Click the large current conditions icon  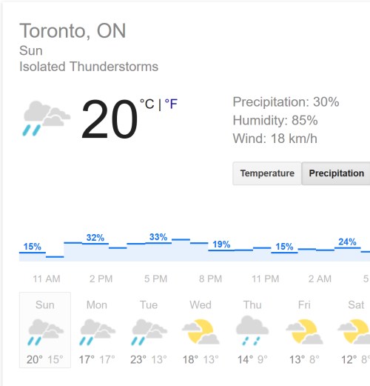47,118
